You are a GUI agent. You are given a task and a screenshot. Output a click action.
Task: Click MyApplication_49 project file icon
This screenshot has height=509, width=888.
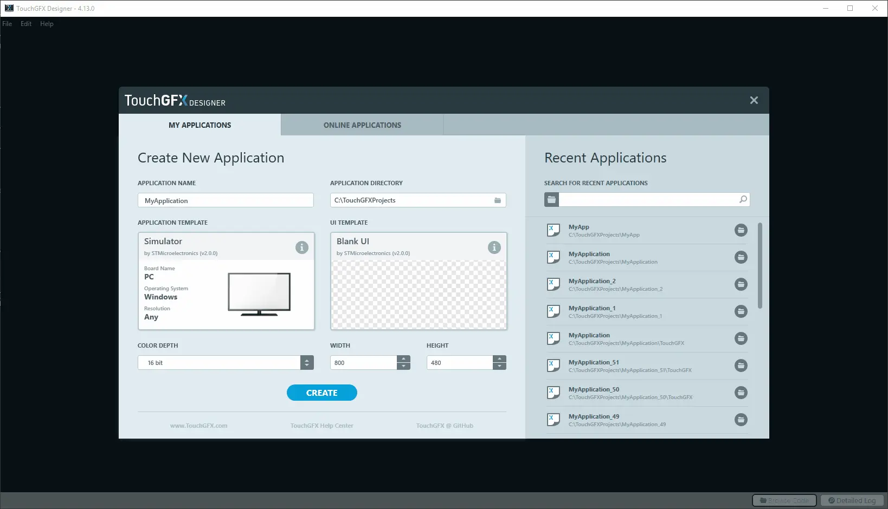553,420
